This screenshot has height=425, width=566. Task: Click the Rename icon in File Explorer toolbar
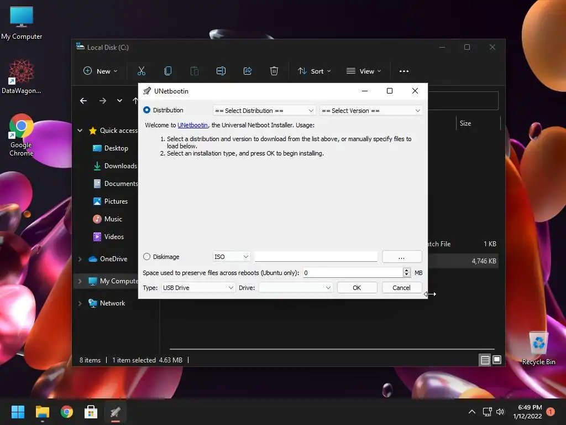click(x=221, y=71)
